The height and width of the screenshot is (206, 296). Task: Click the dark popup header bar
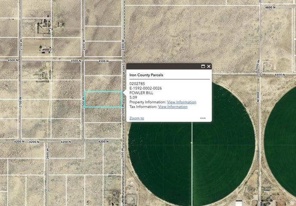click(169, 67)
